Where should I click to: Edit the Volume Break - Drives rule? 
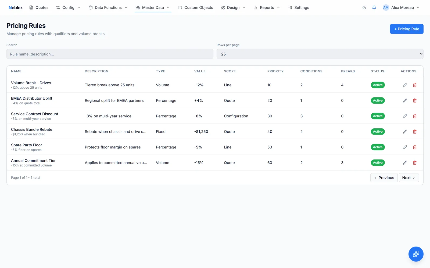[405, 85]
